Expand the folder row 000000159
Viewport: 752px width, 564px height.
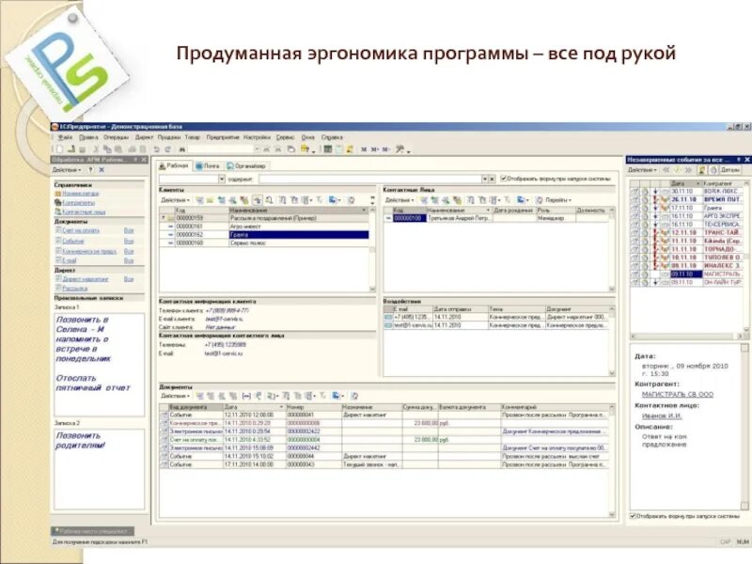[x=163, y=218]
